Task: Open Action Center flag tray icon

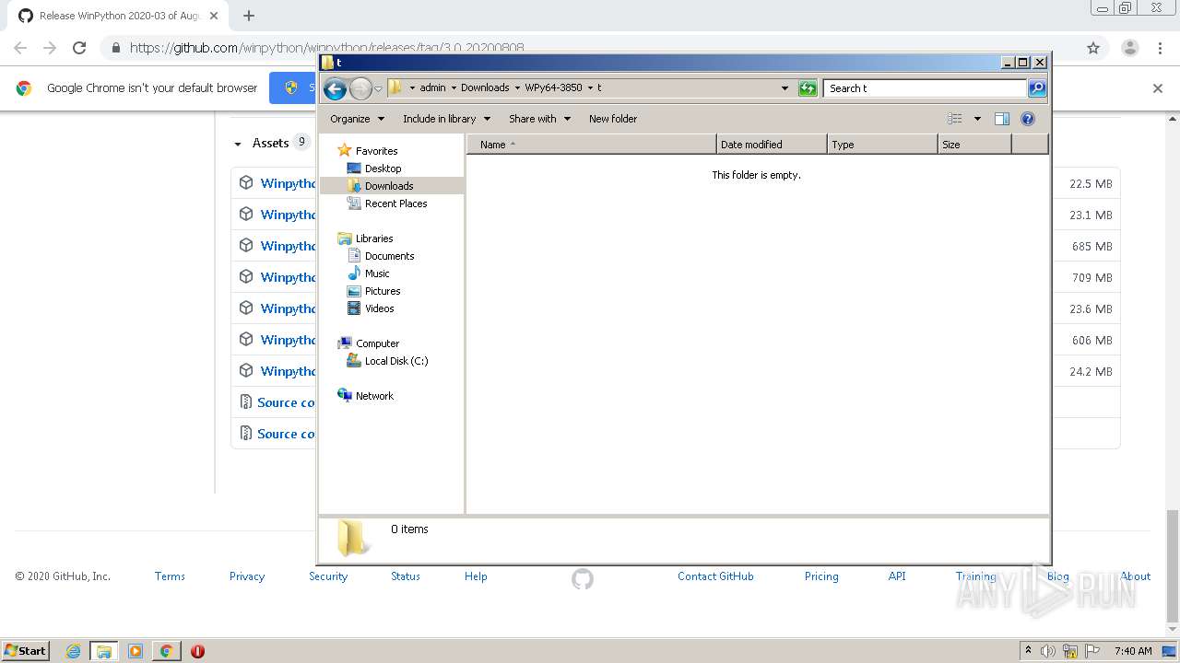Action: point(1092,651)
